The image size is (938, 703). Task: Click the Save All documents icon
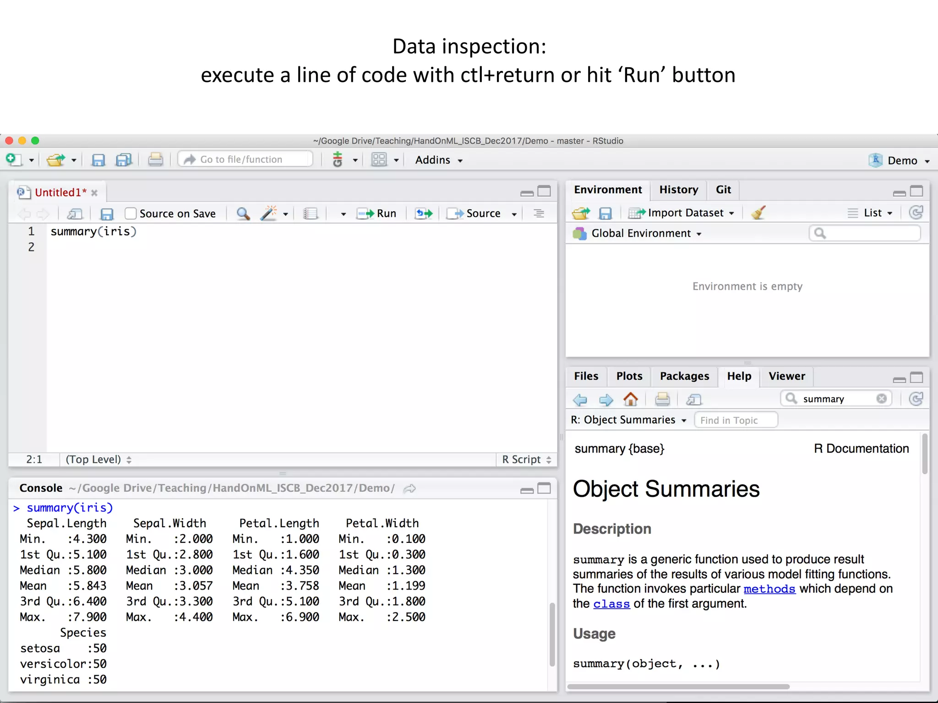[124, 160]
